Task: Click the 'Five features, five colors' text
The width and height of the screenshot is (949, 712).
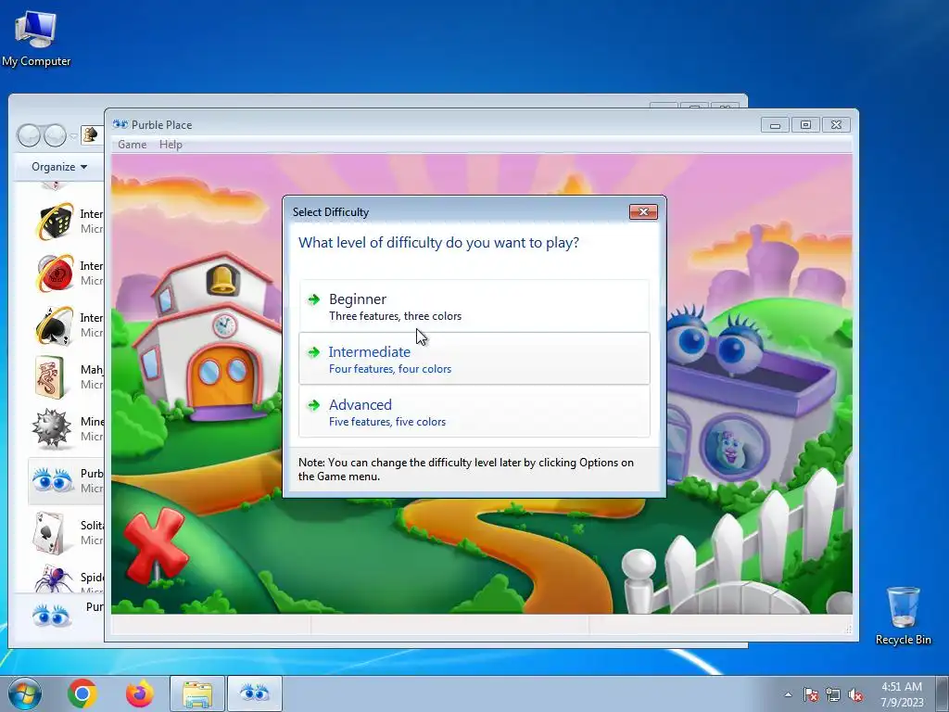Action: coord(387,422)
